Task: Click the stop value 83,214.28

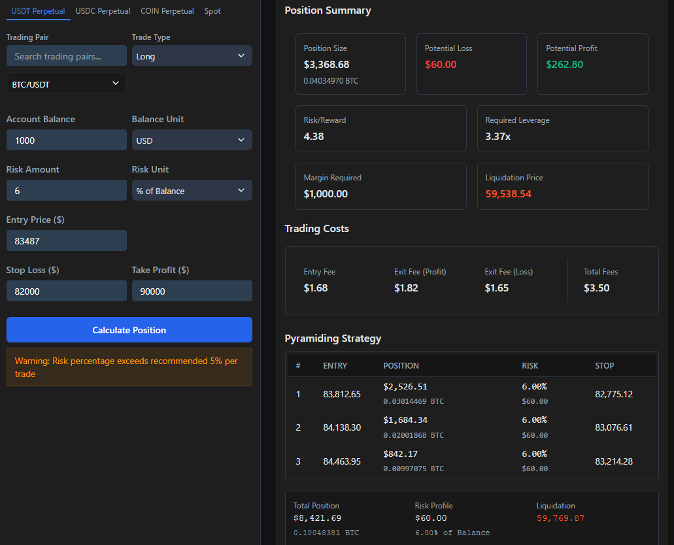Action: click(x=614, y=461)
